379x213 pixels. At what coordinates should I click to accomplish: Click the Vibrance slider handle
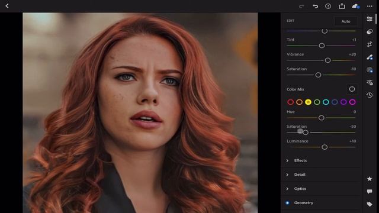(x=327, y=60)
